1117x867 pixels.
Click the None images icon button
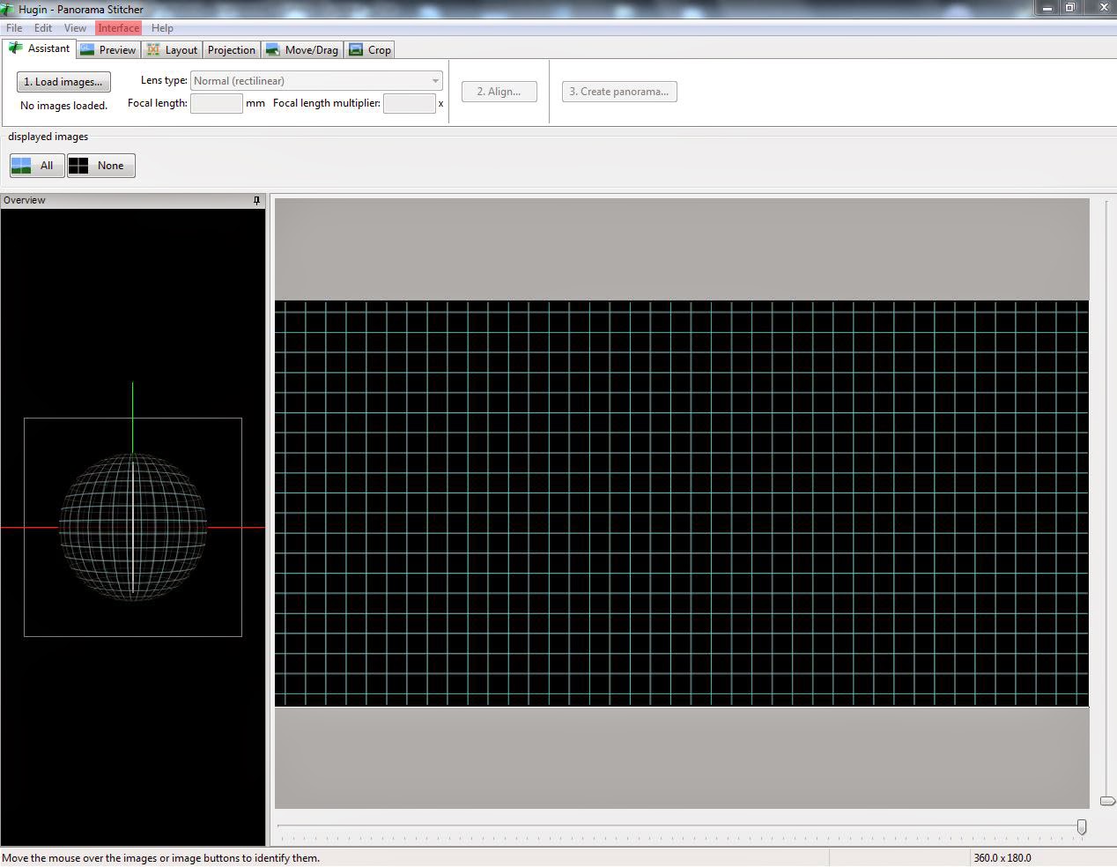(78, 165)
